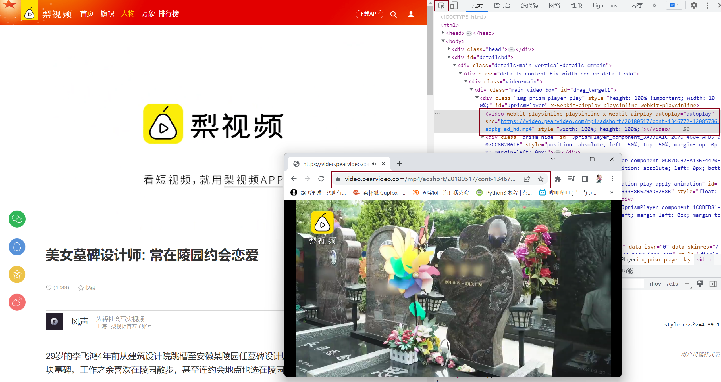Share via the green WeChat icon

coord(17,219)
